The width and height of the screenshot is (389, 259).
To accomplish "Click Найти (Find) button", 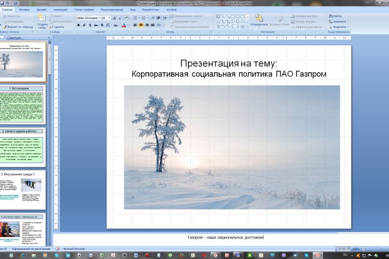I will tap(335, 16).
